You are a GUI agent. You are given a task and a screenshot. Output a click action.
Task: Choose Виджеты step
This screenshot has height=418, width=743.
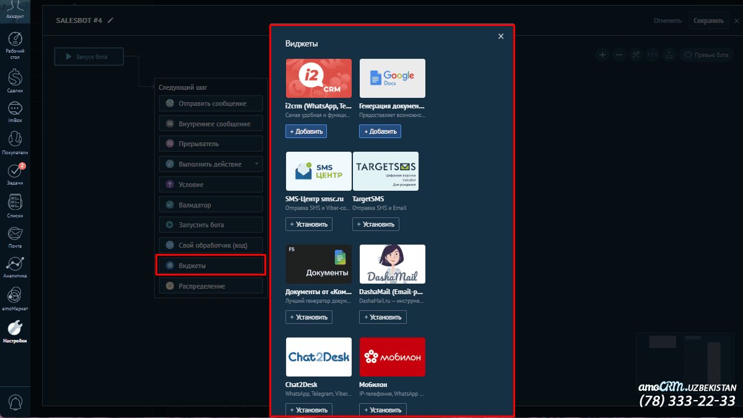point(211,266)
